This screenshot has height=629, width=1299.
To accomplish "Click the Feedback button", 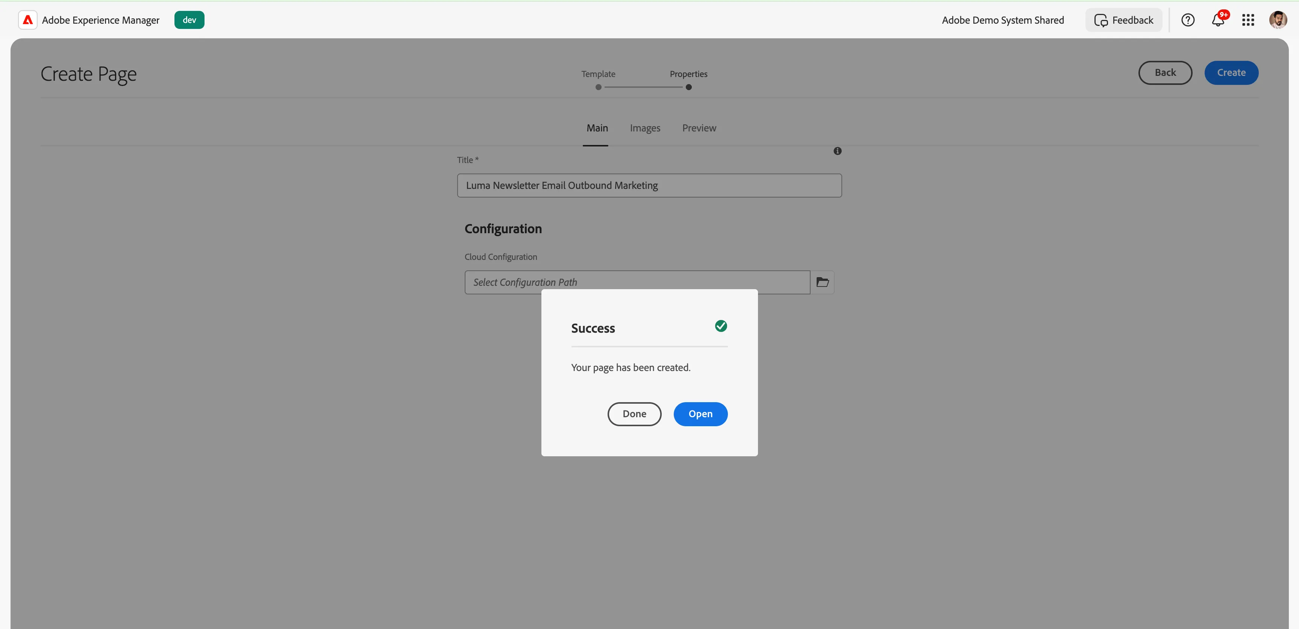I will tap(1123, 20).
